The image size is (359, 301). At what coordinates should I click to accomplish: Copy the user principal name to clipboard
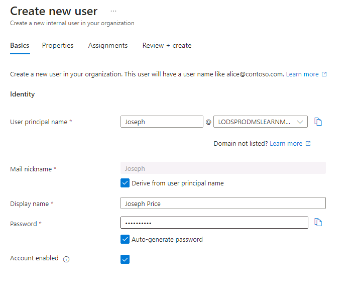[x=318, y=122]
